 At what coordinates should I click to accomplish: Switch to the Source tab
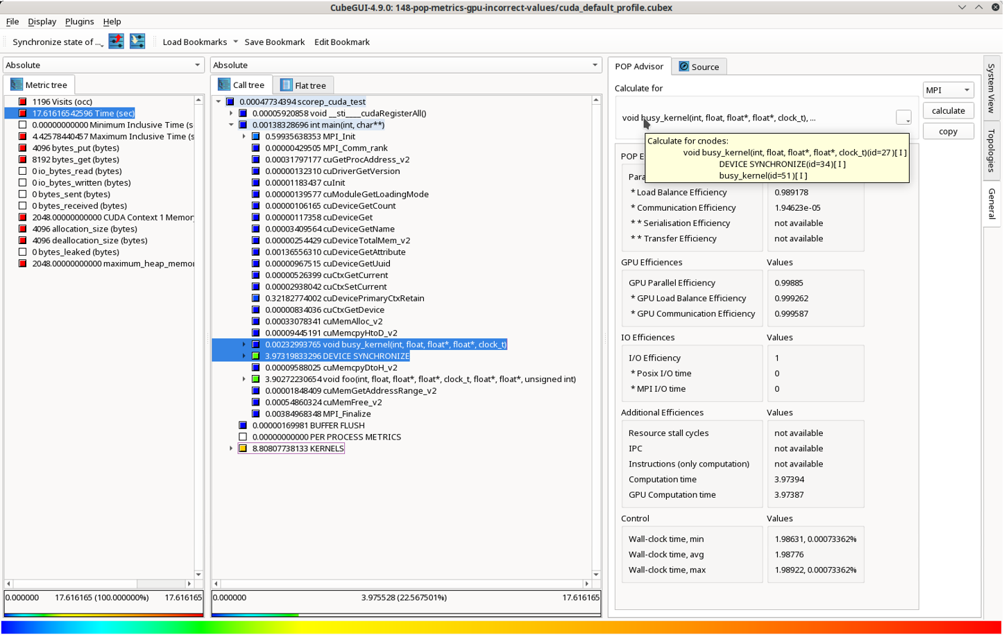699,67
